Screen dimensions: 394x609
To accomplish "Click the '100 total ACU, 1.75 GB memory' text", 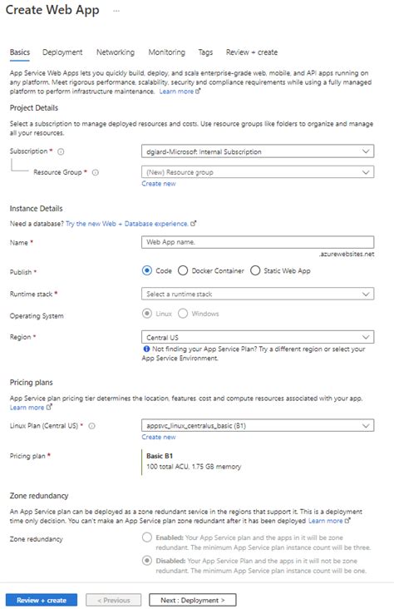I will 194,467.
